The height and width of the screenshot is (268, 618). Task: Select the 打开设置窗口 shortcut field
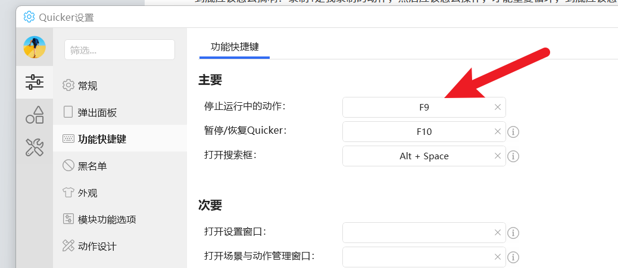tap(424, 232)
